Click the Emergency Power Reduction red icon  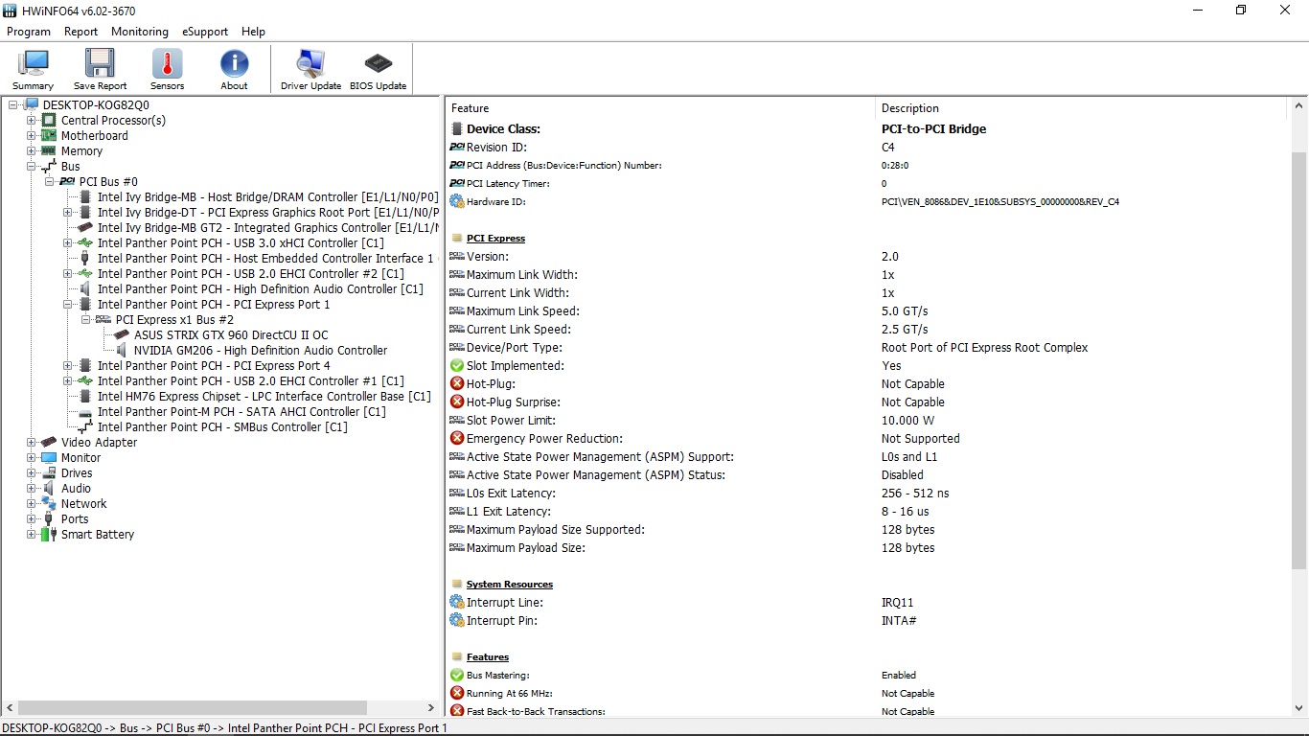click(x=457, y=439)
